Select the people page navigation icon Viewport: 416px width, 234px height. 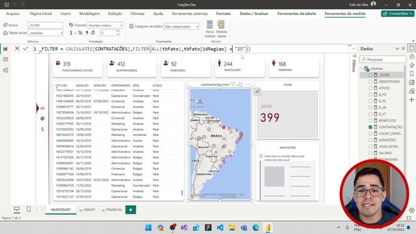[x=42, y=109]
